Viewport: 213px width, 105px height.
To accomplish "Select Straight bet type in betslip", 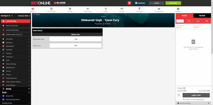I will [180, 21].
